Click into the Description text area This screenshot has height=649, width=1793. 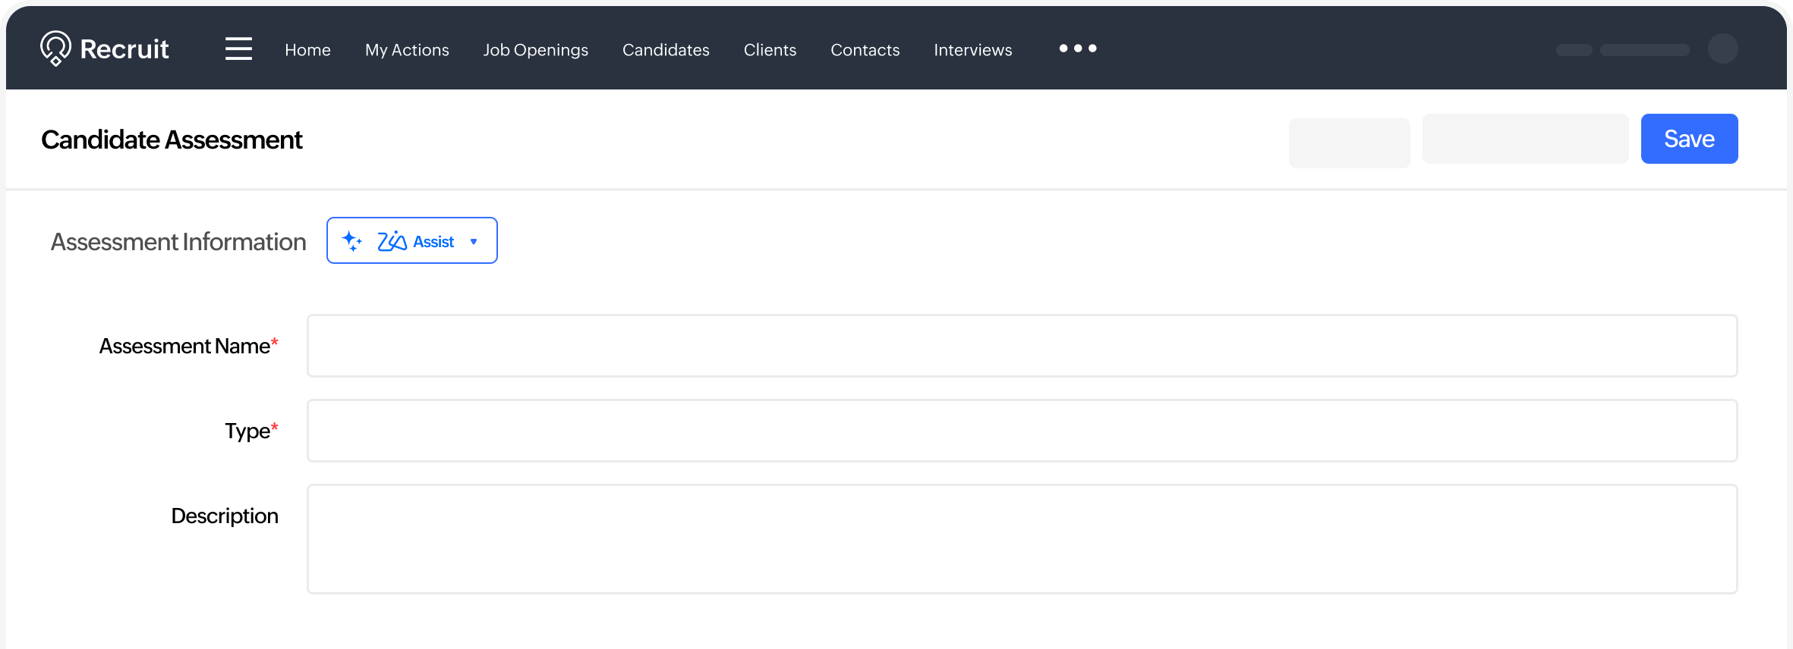click(1022, 539)
